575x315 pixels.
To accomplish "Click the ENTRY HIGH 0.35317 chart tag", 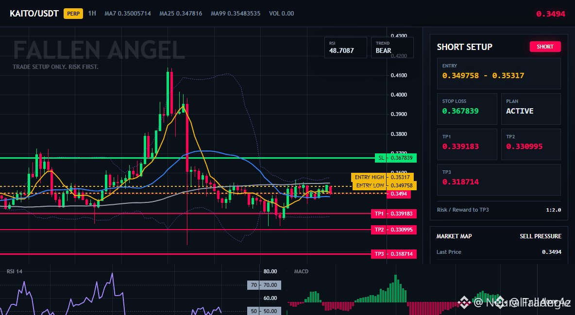I will tap(382, 177).
